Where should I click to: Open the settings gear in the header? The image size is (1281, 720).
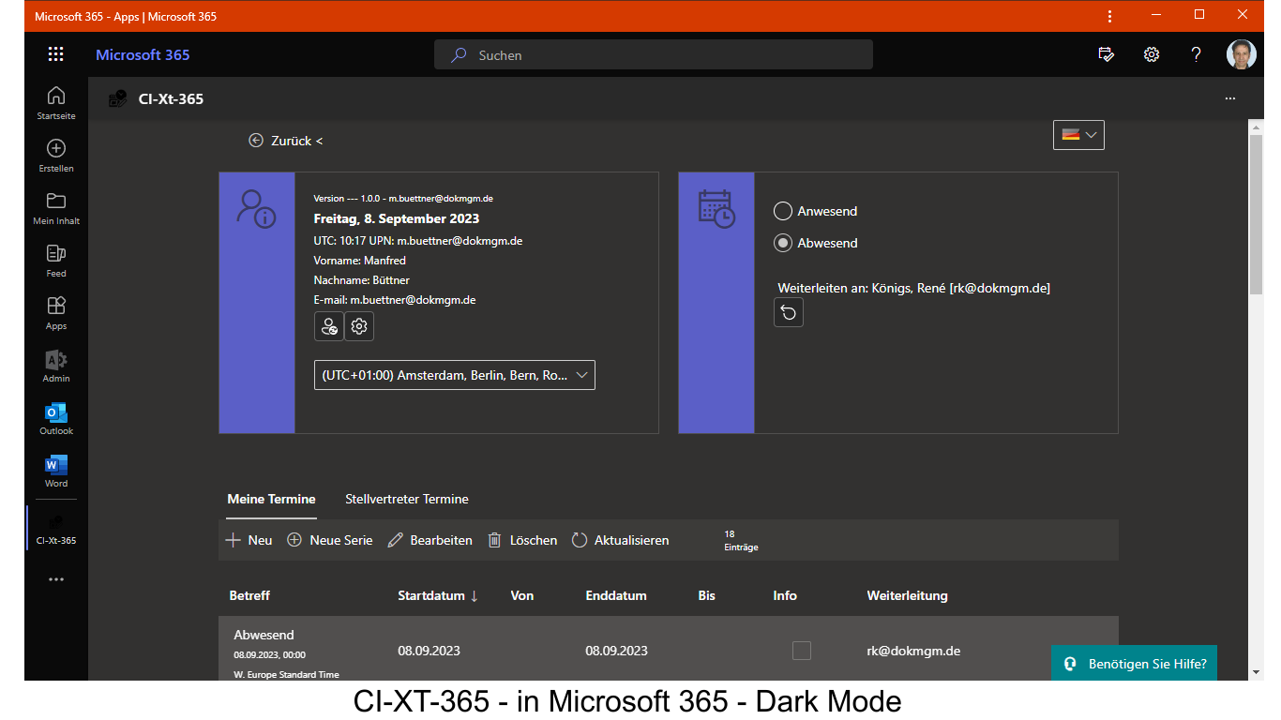click(x=1152, y=54)
